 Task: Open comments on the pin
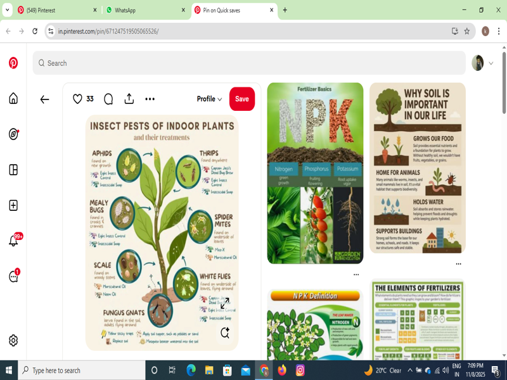click(108, 99)
